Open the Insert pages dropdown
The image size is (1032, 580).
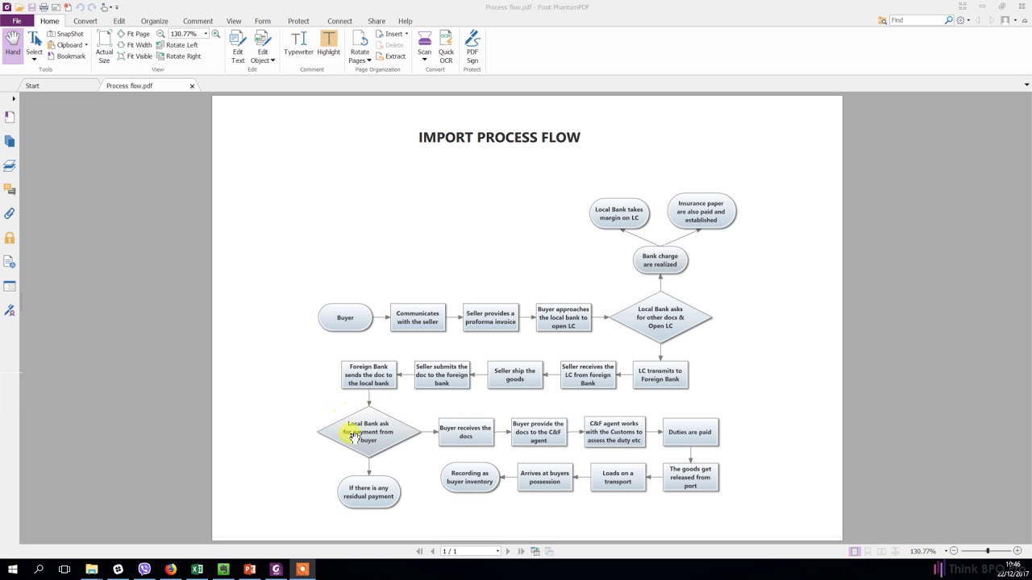[x=406, y=34]
